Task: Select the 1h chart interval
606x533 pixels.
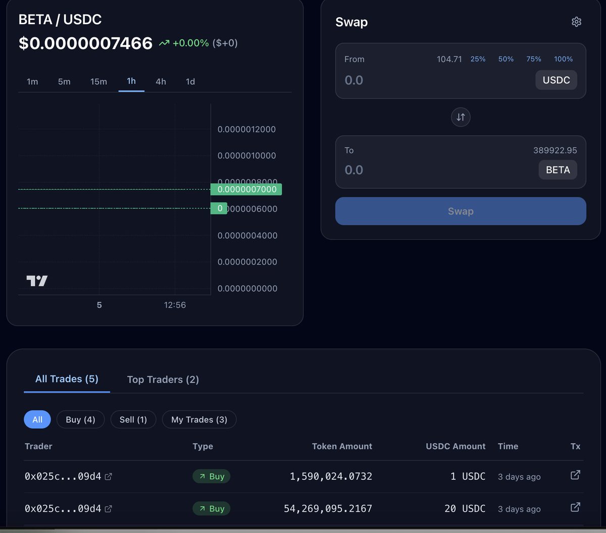Action: tap(131, 81)
